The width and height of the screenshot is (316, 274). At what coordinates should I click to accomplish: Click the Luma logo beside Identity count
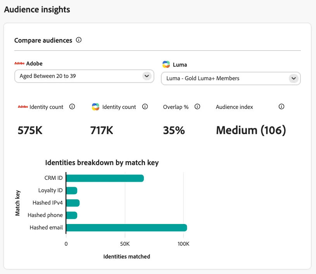[x=95, y=107]
